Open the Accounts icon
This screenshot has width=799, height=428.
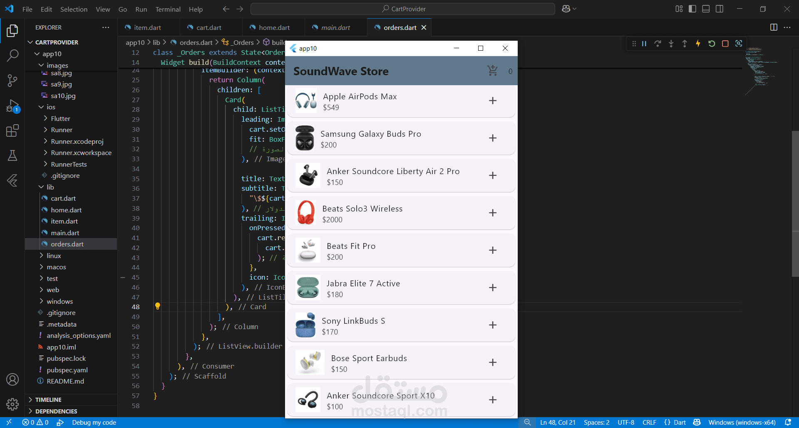tap(12, 379)
